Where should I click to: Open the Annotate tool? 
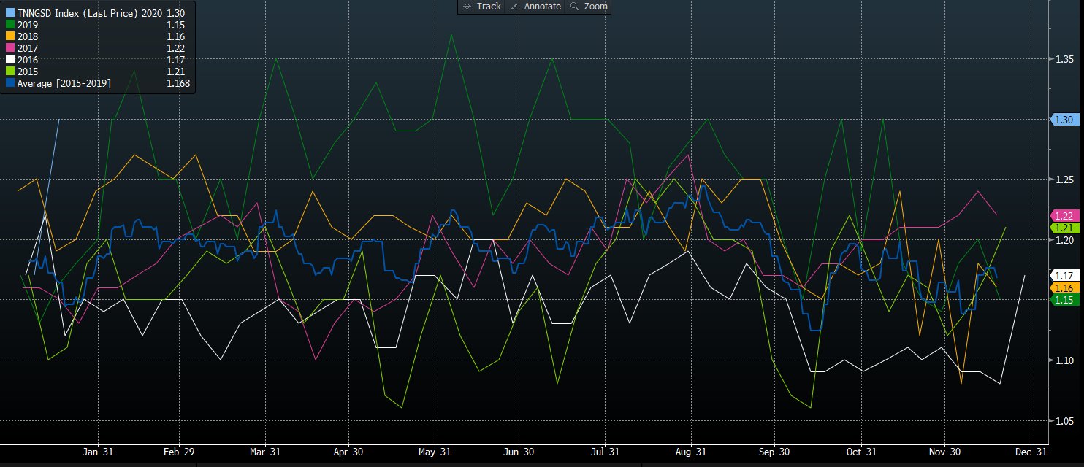(x=535, y=6)
